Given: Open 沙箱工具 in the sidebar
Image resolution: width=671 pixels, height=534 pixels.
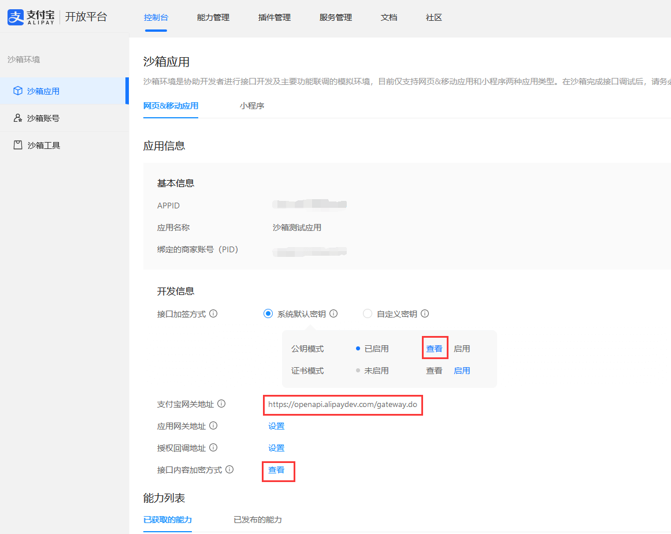Looking at the screenshot, I should (x=64, y=145).
